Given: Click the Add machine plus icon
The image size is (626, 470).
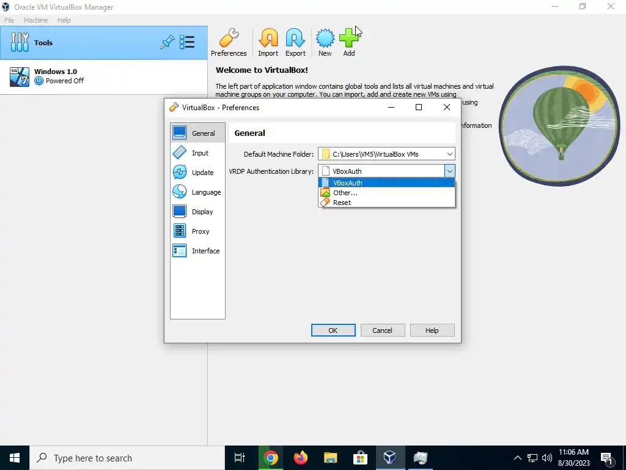Looking at the screenshot, I should click(349, 42).
